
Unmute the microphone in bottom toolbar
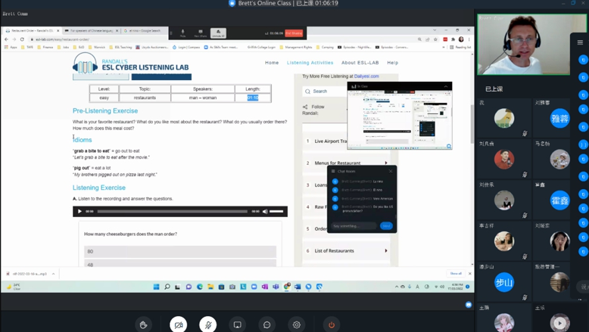pos(208,325)
